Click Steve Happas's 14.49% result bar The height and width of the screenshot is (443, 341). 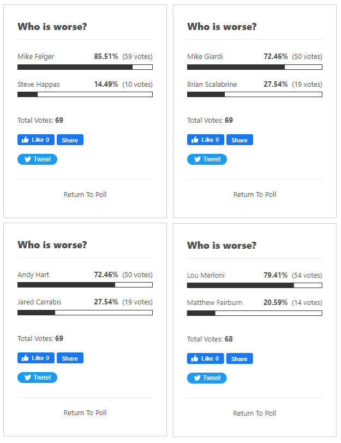[85, 94]
